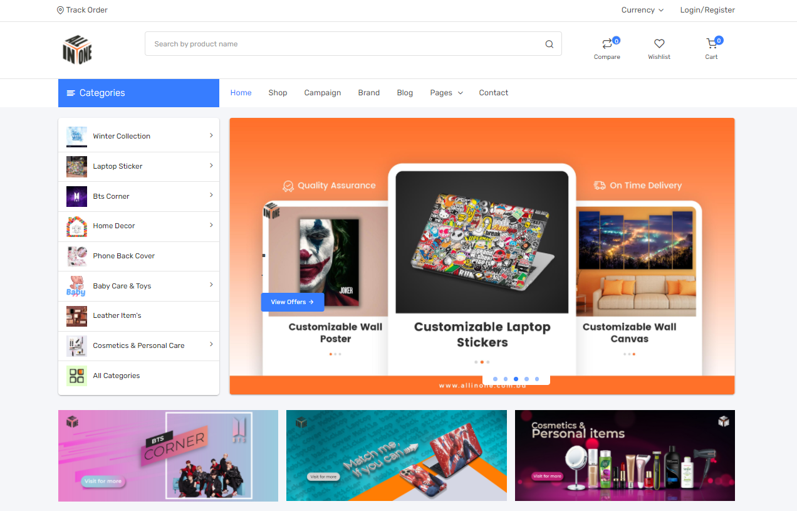This screenshot has width=797, height=511.
Task: Expand the Bts Corner category chevron
Action: pyautogui.click(x=211, y=196)
